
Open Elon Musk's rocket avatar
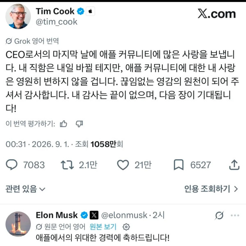pos(18,224)
